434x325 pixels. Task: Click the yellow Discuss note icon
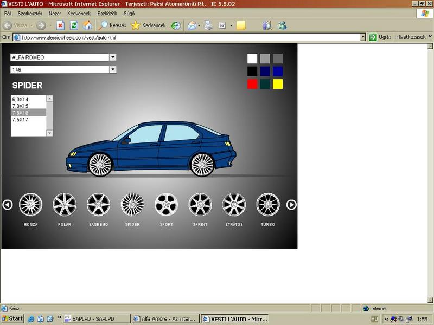coord(241,25)
